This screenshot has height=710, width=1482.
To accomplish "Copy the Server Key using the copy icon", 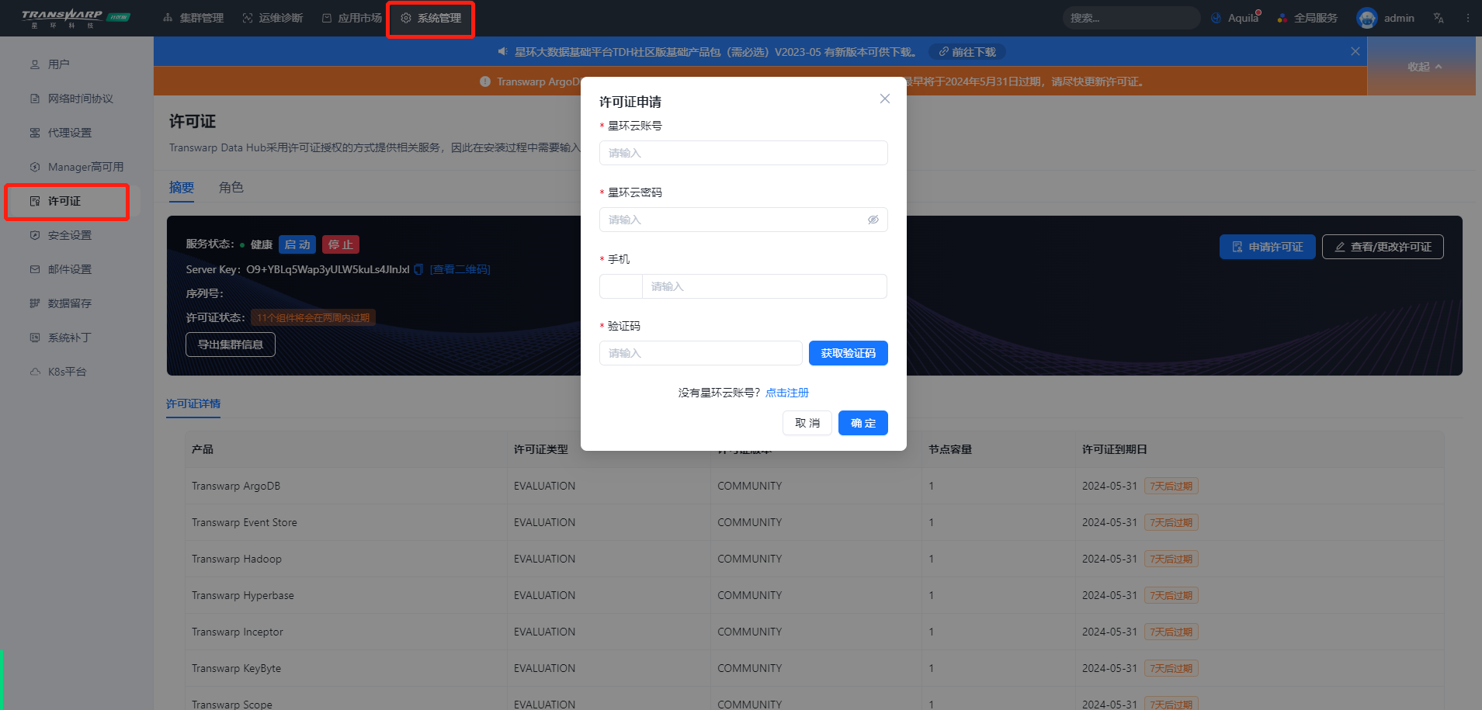I will click(418, 269).
